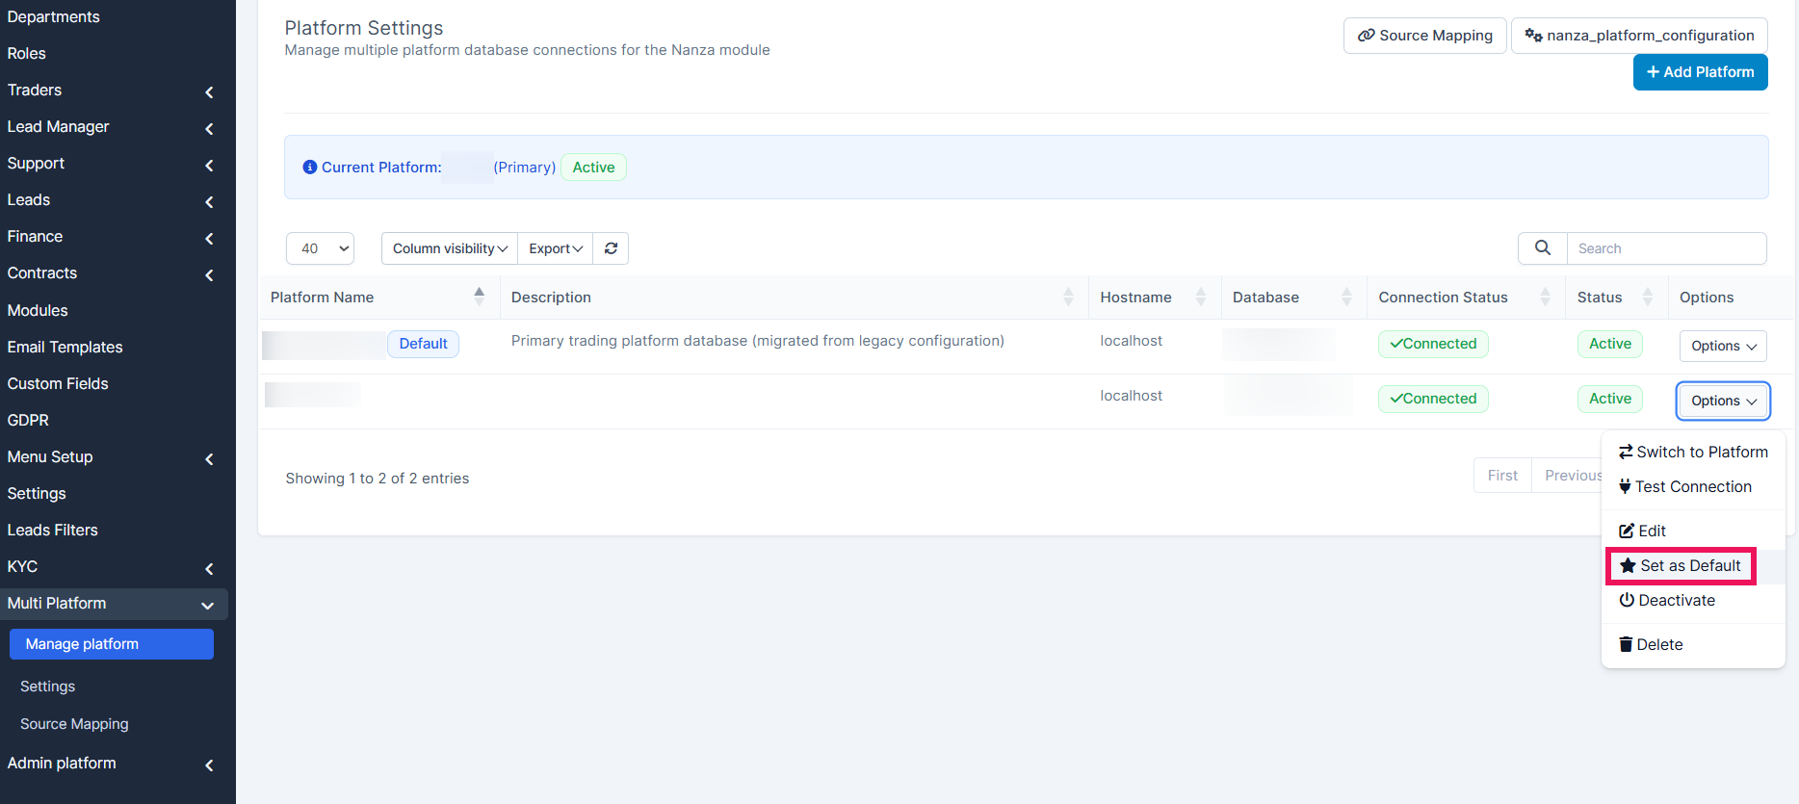Click the Platform Name sort arrow icon

point(479,297)
